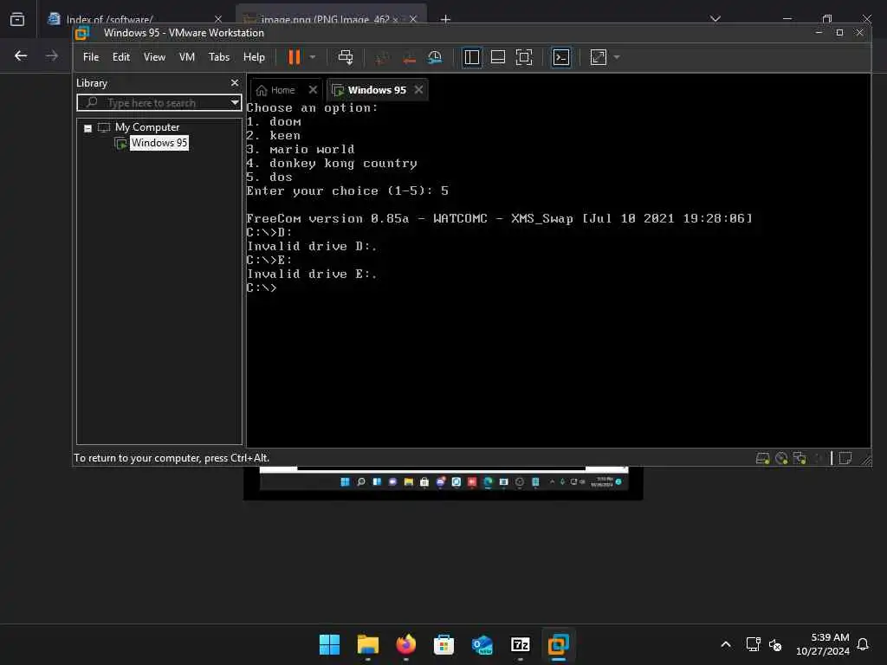Open the View menu
This screenshot has width=887, height=665.
(x=154, y=57)
